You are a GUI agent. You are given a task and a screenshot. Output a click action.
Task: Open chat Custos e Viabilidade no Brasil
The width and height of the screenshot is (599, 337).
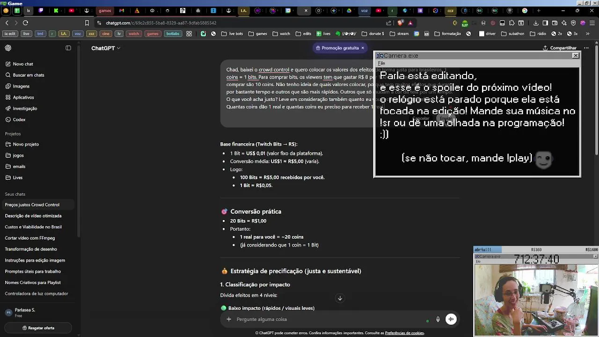click(33, 227)
